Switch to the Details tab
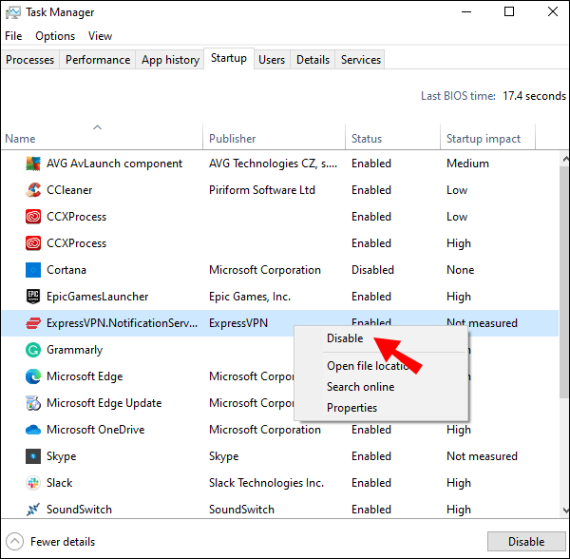The image size is (570, 559). 313,60
